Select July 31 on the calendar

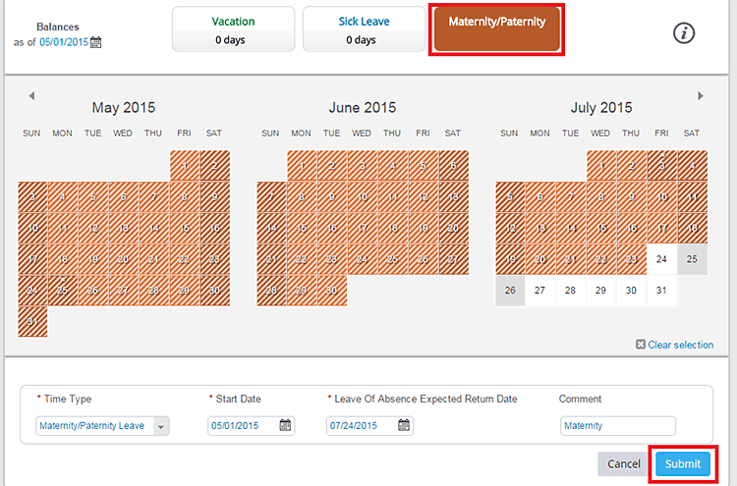pyautogui.click(x=661, y=291)
